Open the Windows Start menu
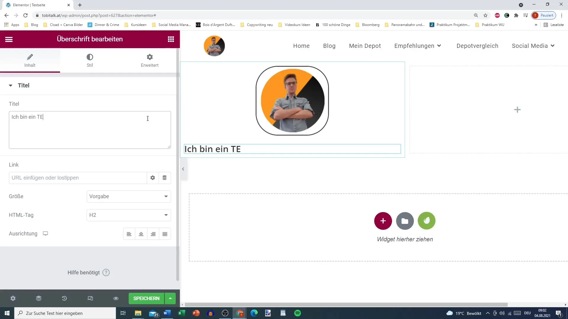The height and width of the screenshot is (319, 568). point(7,313)
